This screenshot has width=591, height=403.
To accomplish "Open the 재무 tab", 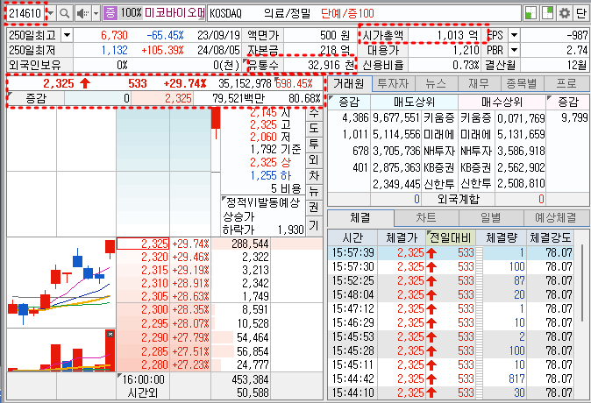I will point(479,83).
